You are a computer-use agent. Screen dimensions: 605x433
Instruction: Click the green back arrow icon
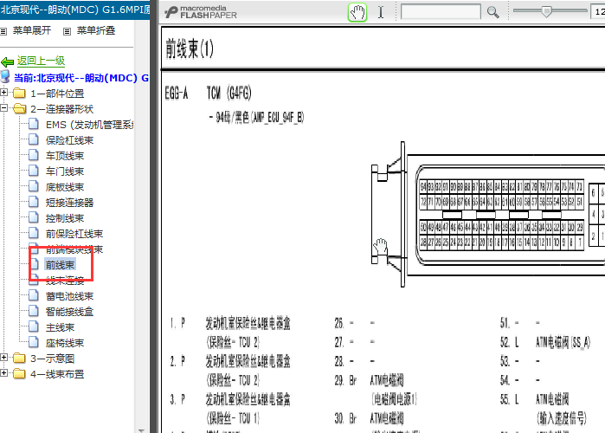7,61
